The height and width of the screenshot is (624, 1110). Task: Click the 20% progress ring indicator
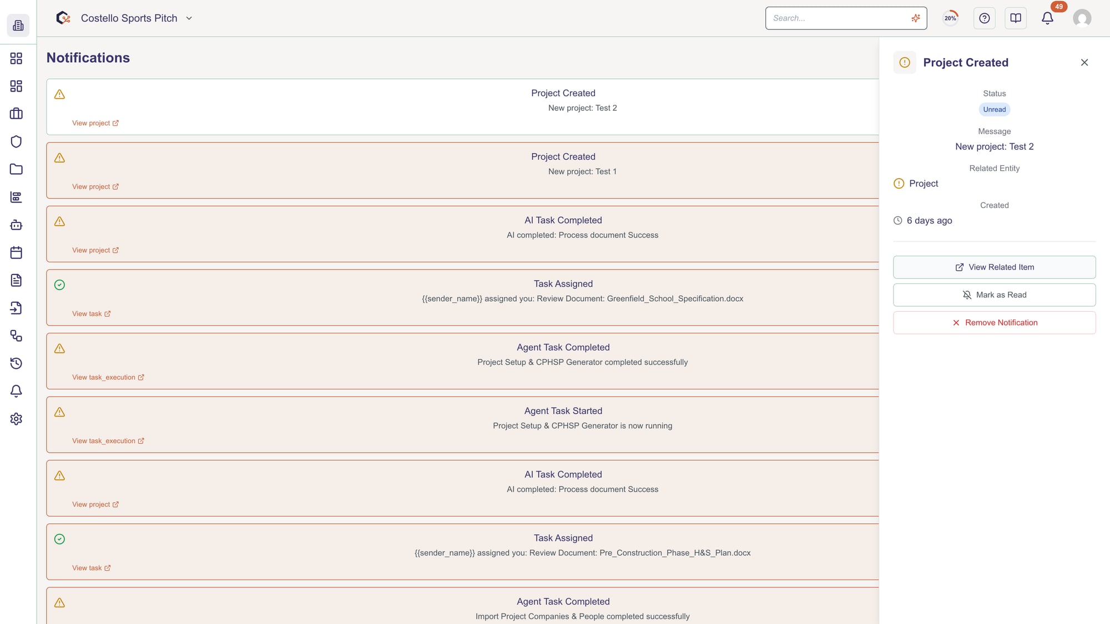coord(950,18)
